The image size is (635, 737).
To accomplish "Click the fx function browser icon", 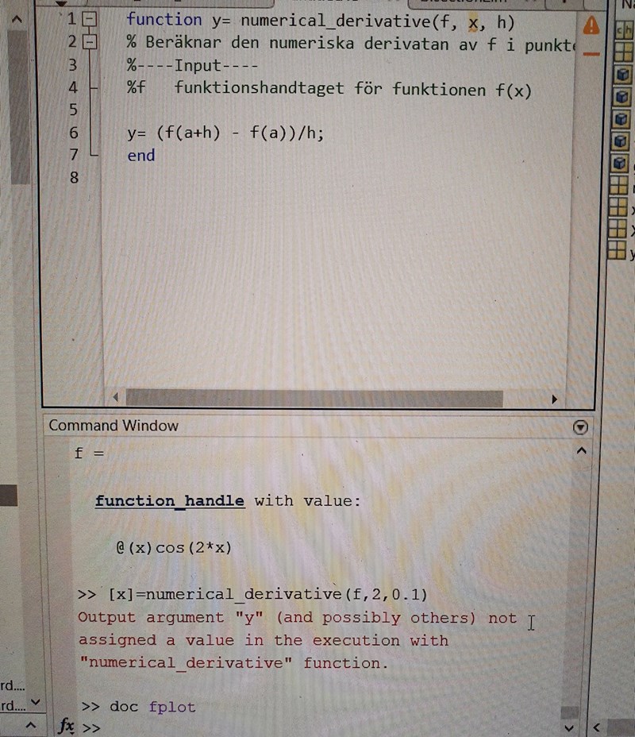I will tap(67, 726).
